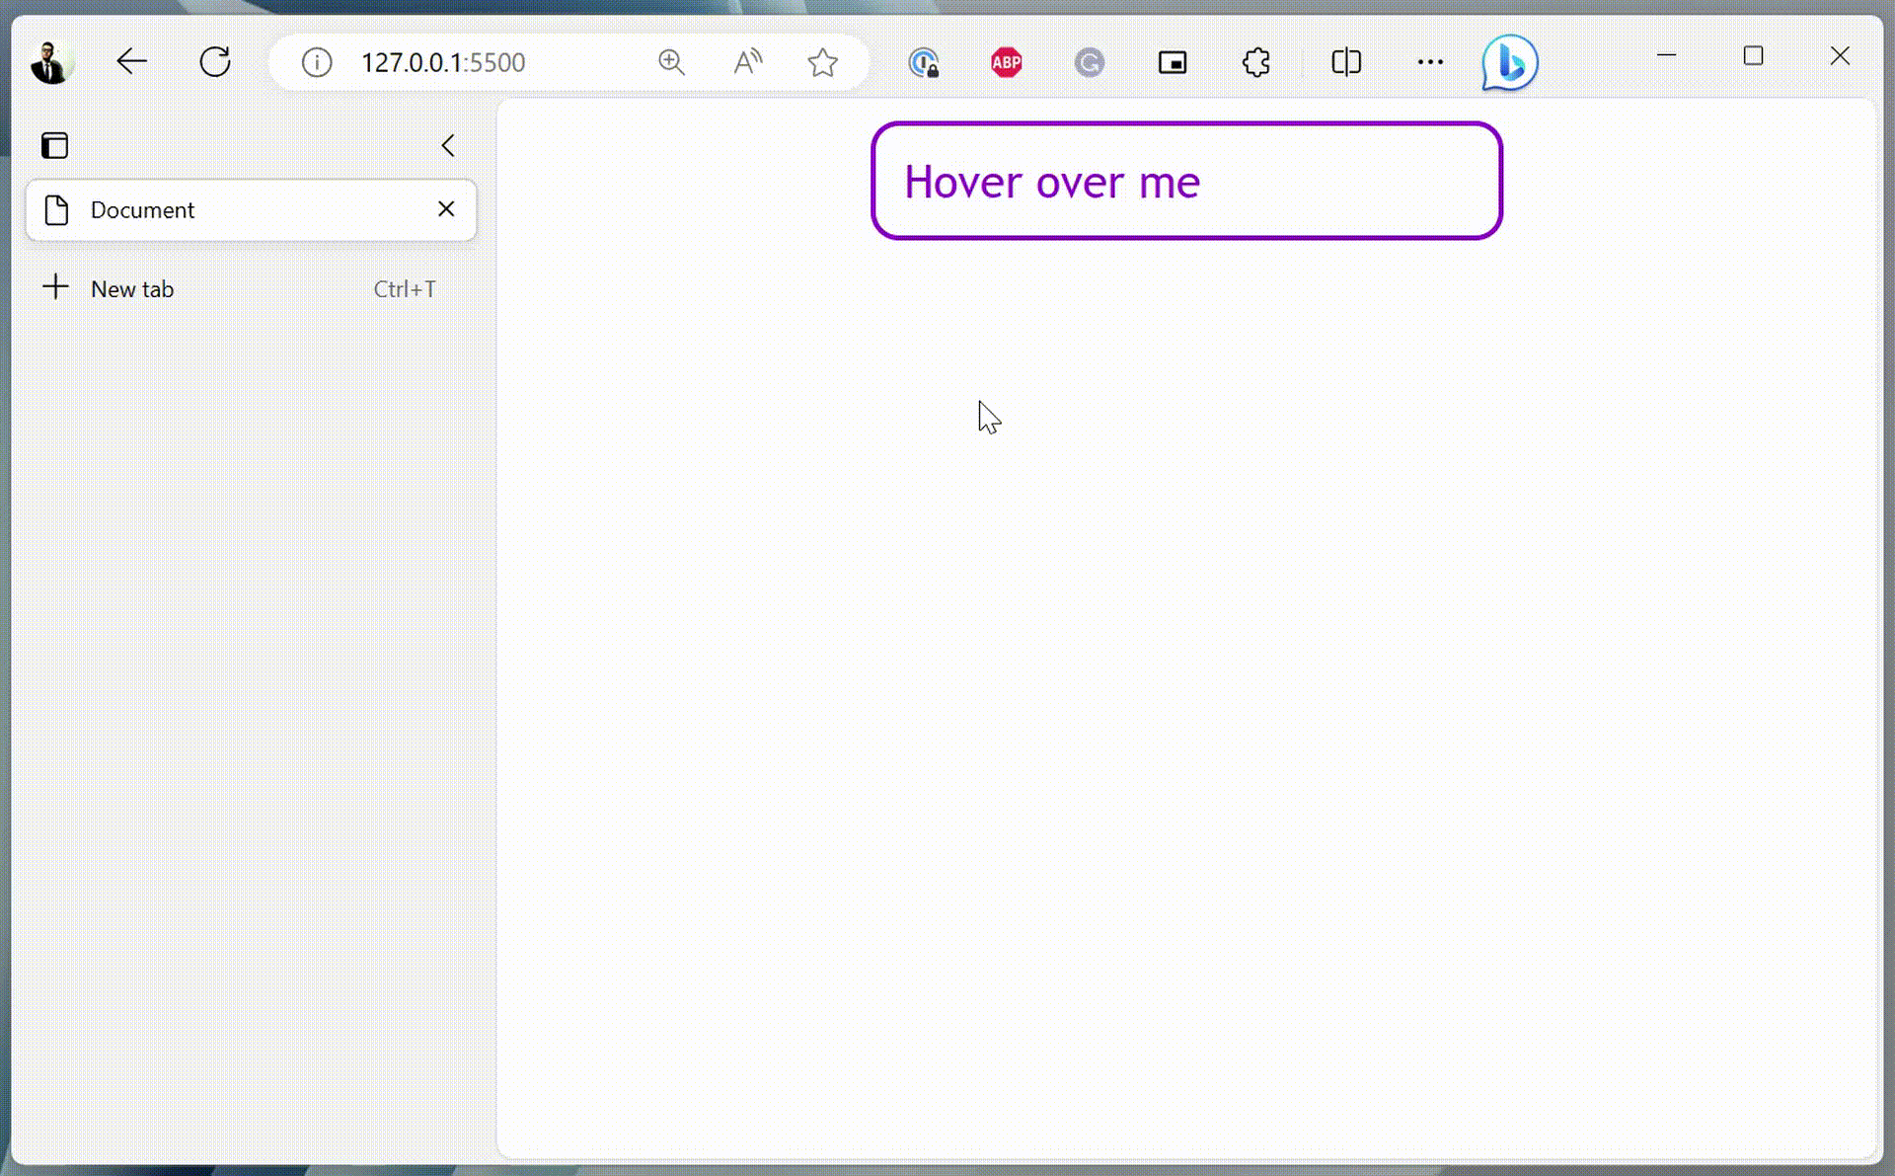Type in the address bar field
The height and width of the screenshot is (1176, 1895).
pyautogui.click(x=444, y=62)
